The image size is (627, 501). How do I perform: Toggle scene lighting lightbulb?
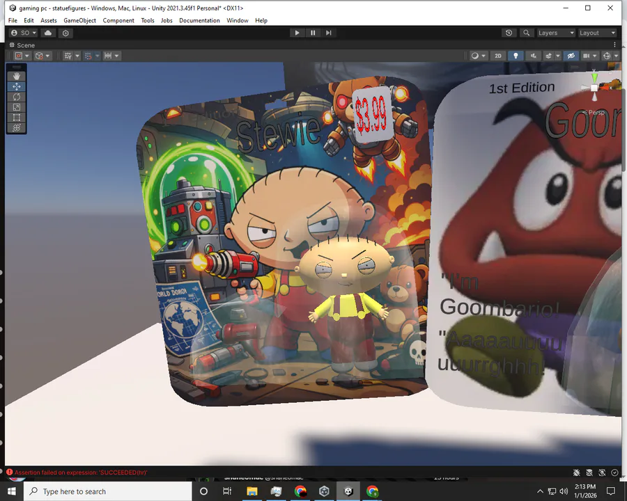(x=516, y=56)
